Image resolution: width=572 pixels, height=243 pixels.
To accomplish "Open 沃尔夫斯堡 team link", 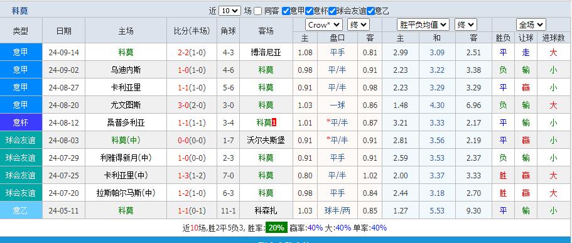I will click(266, 140).
